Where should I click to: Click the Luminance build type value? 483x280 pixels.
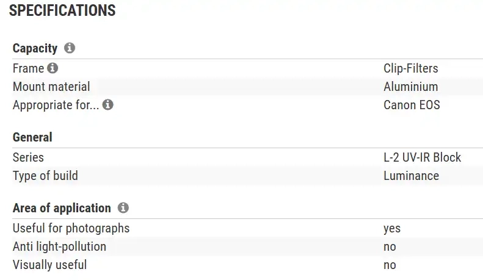click(x=411, y=176)
